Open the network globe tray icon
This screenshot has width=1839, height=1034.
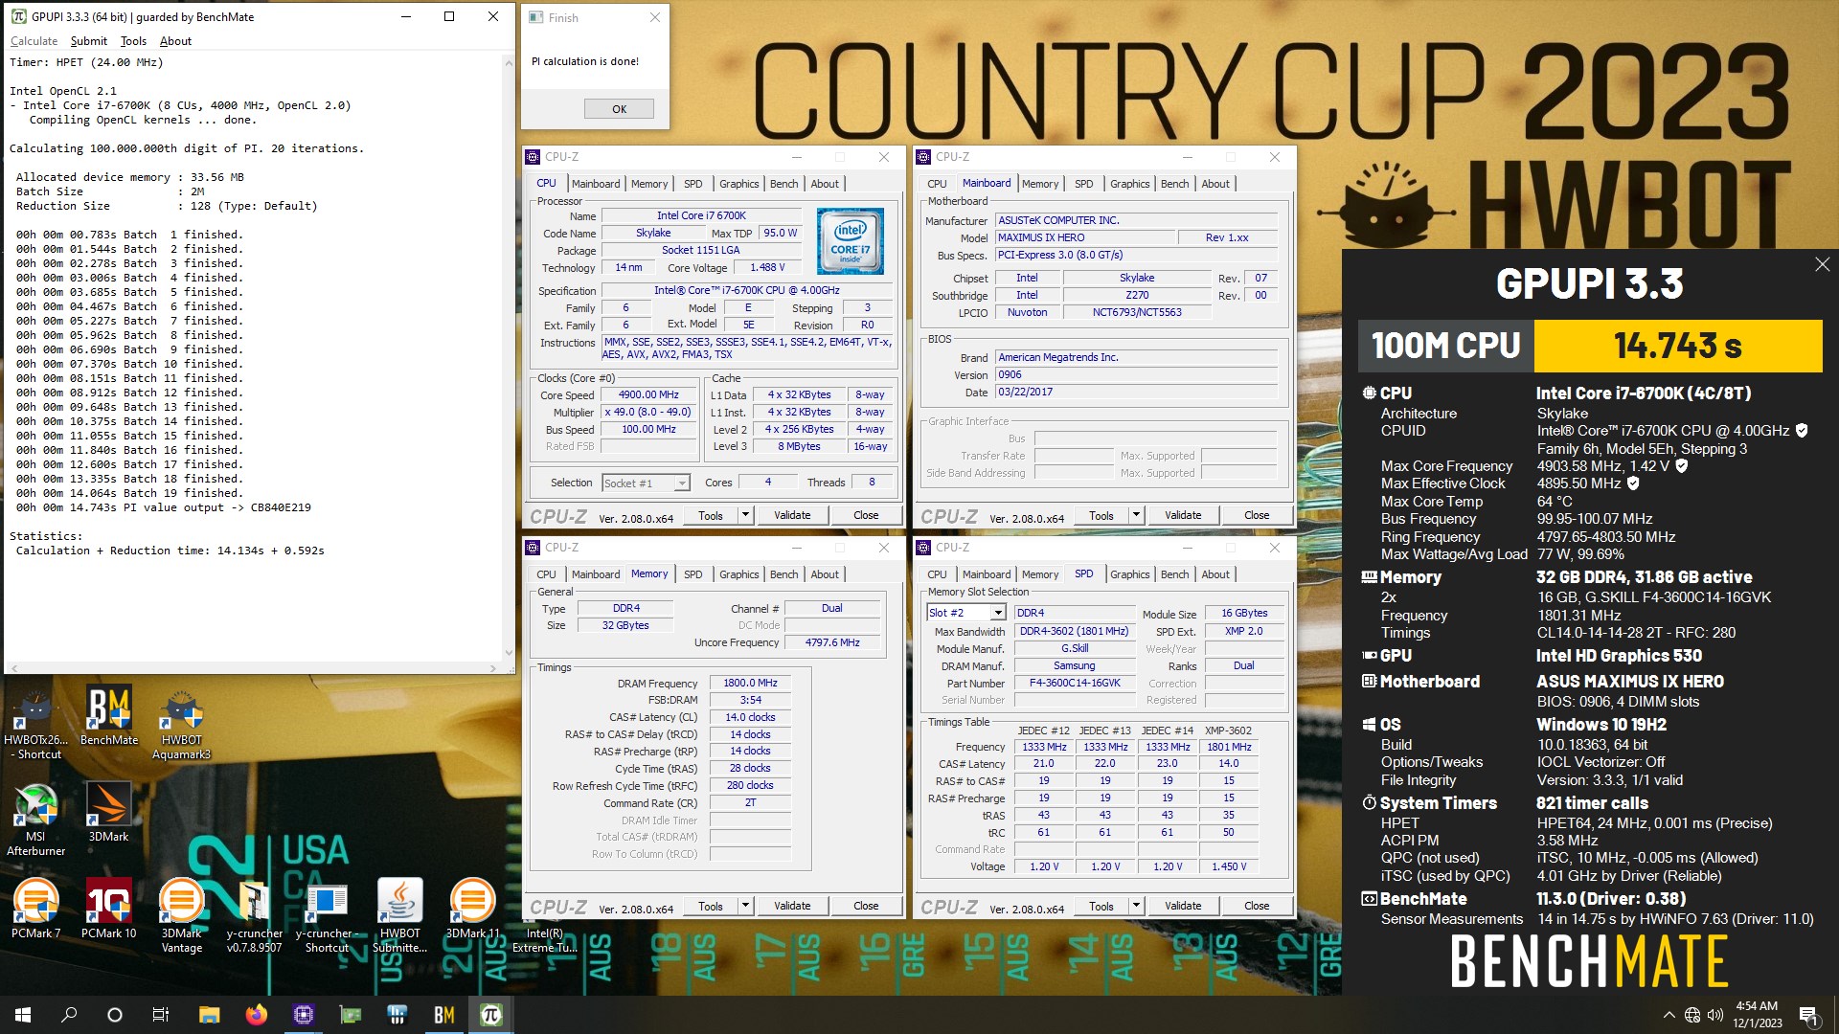point(1692,1015)
